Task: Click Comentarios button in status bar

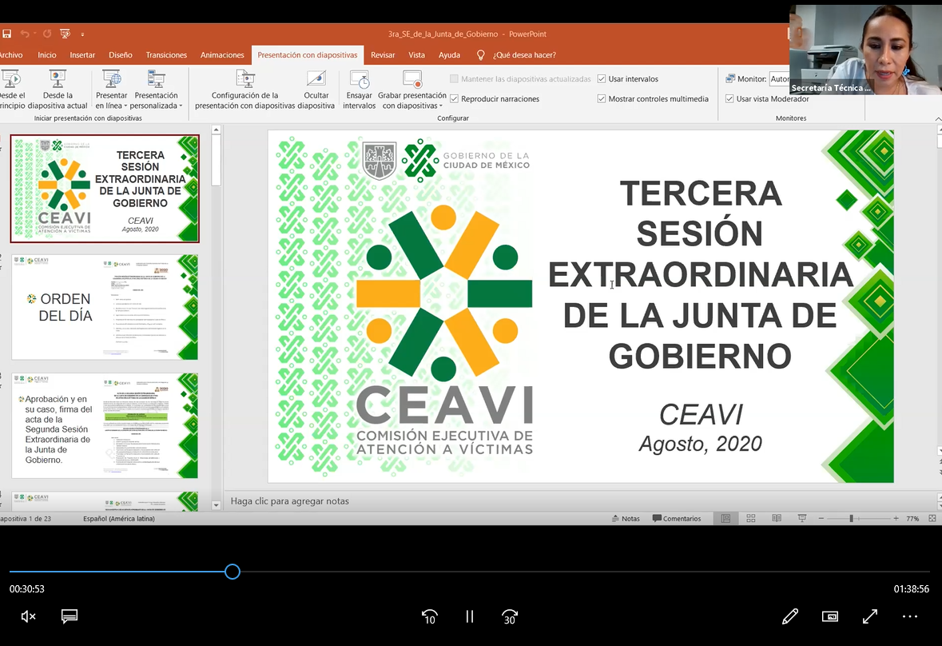Action: coord(677,519)
